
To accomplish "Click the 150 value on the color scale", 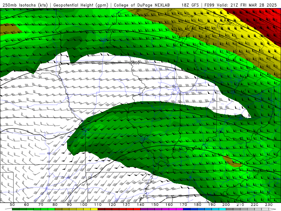I will coord(155,205).
